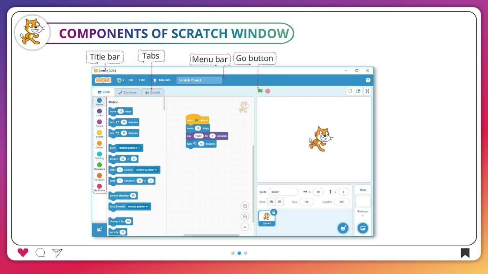The height and width of the screenshot is (274, 488).
Task: Open 'go to random position' dropdown
Action: point(129,148)
